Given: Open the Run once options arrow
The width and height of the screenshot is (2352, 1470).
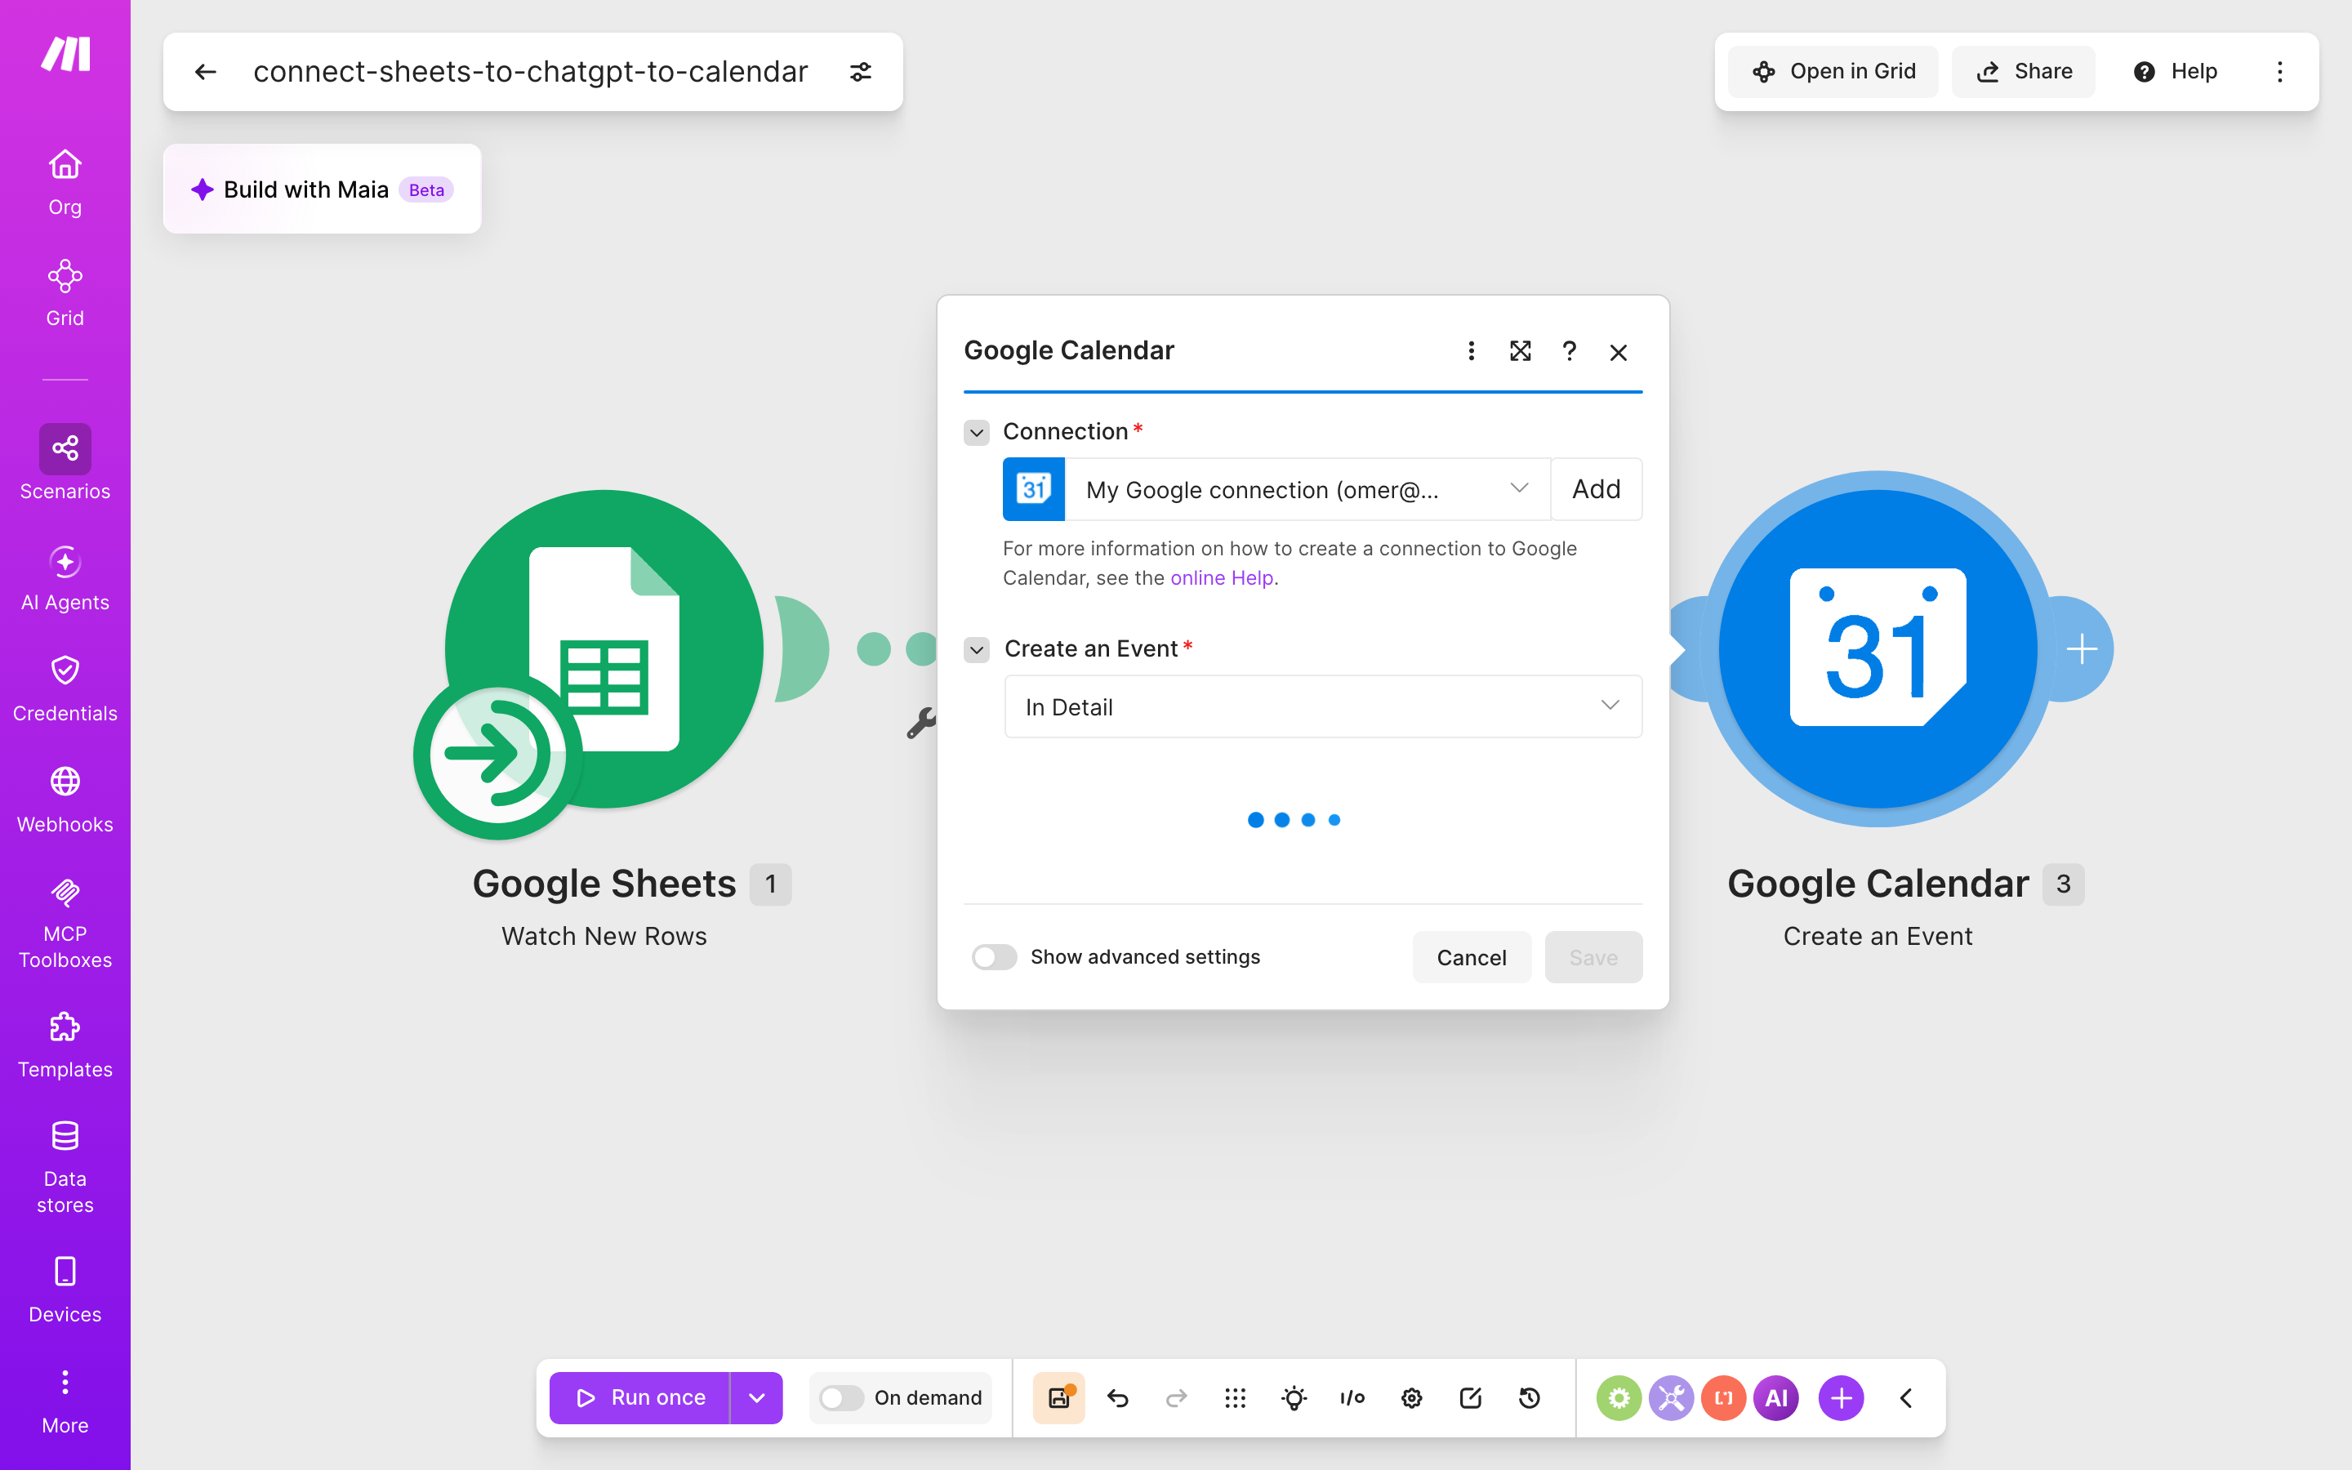Looking at the screenshot, I should click(x=756, y=1397).
